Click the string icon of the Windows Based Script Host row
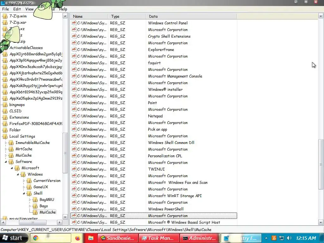This screenshot has width=324, height=243. click(x=74, y=222)
